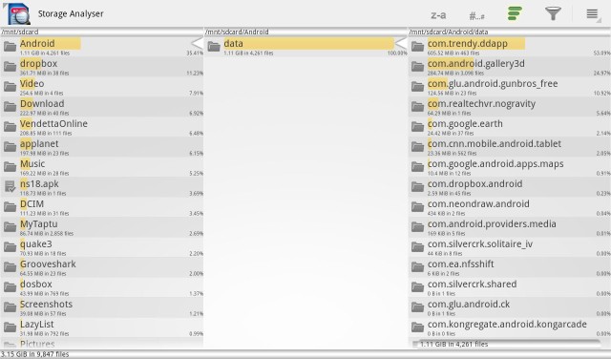This screenshot has width=611, height=359.
Task: Select the Video folder icon
Action: point(10,87)
